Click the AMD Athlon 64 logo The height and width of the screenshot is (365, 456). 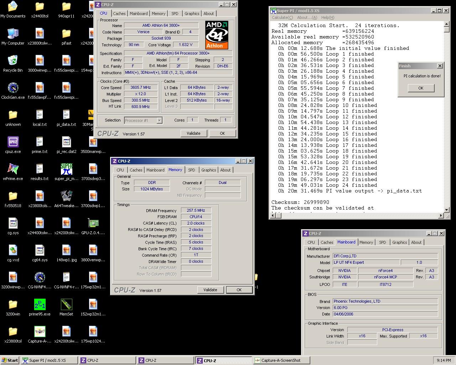tap(217, 35)
